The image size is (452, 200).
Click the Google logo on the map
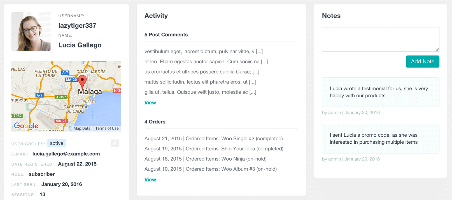tap(26, 126)
